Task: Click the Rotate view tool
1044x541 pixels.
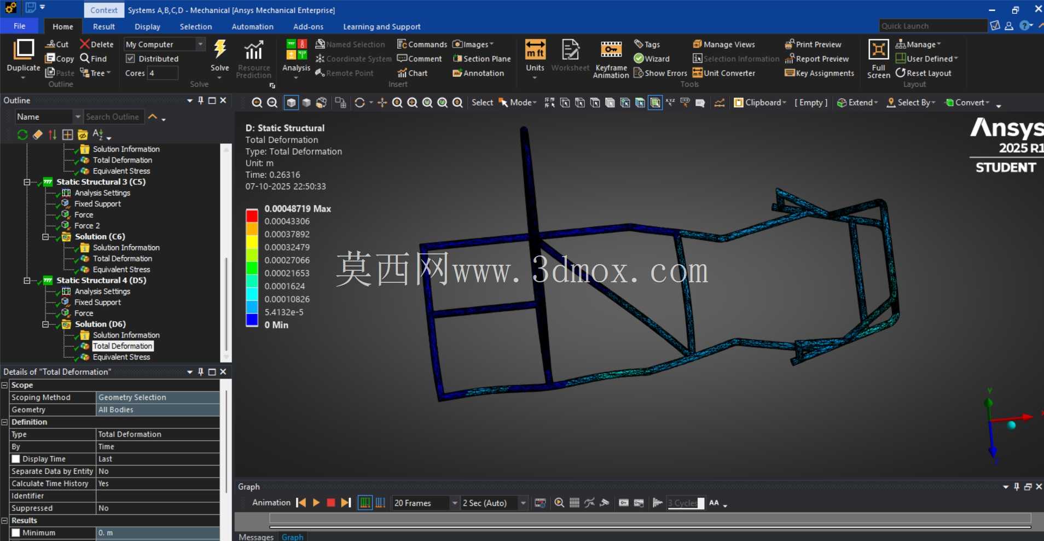Action: click(x=359, y=102)
